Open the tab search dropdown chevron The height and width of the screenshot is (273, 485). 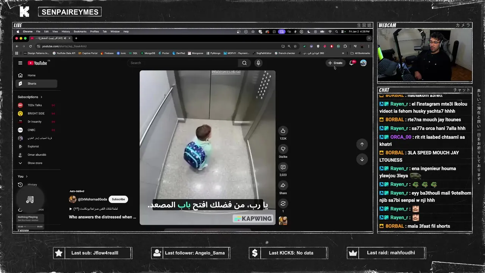point(369,38)
